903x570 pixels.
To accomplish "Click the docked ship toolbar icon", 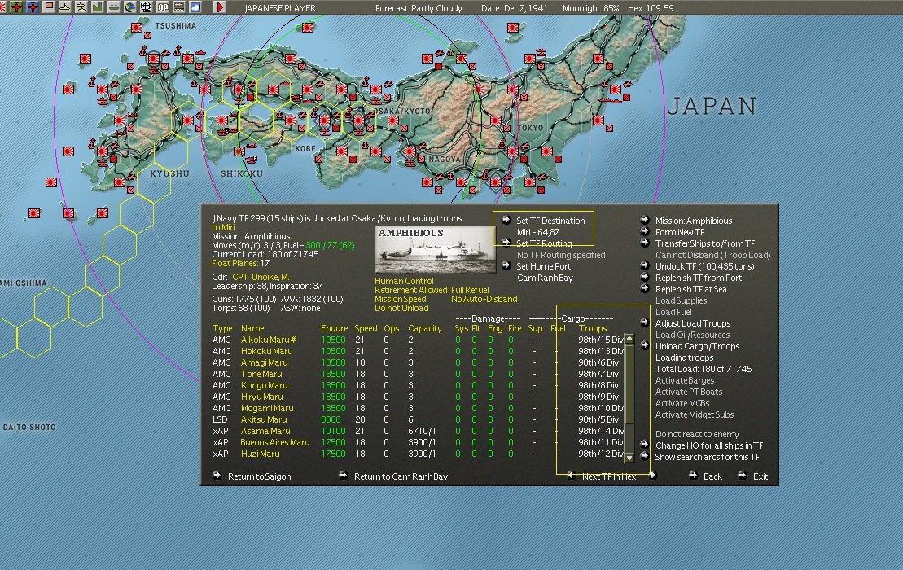I will [114, 7].
